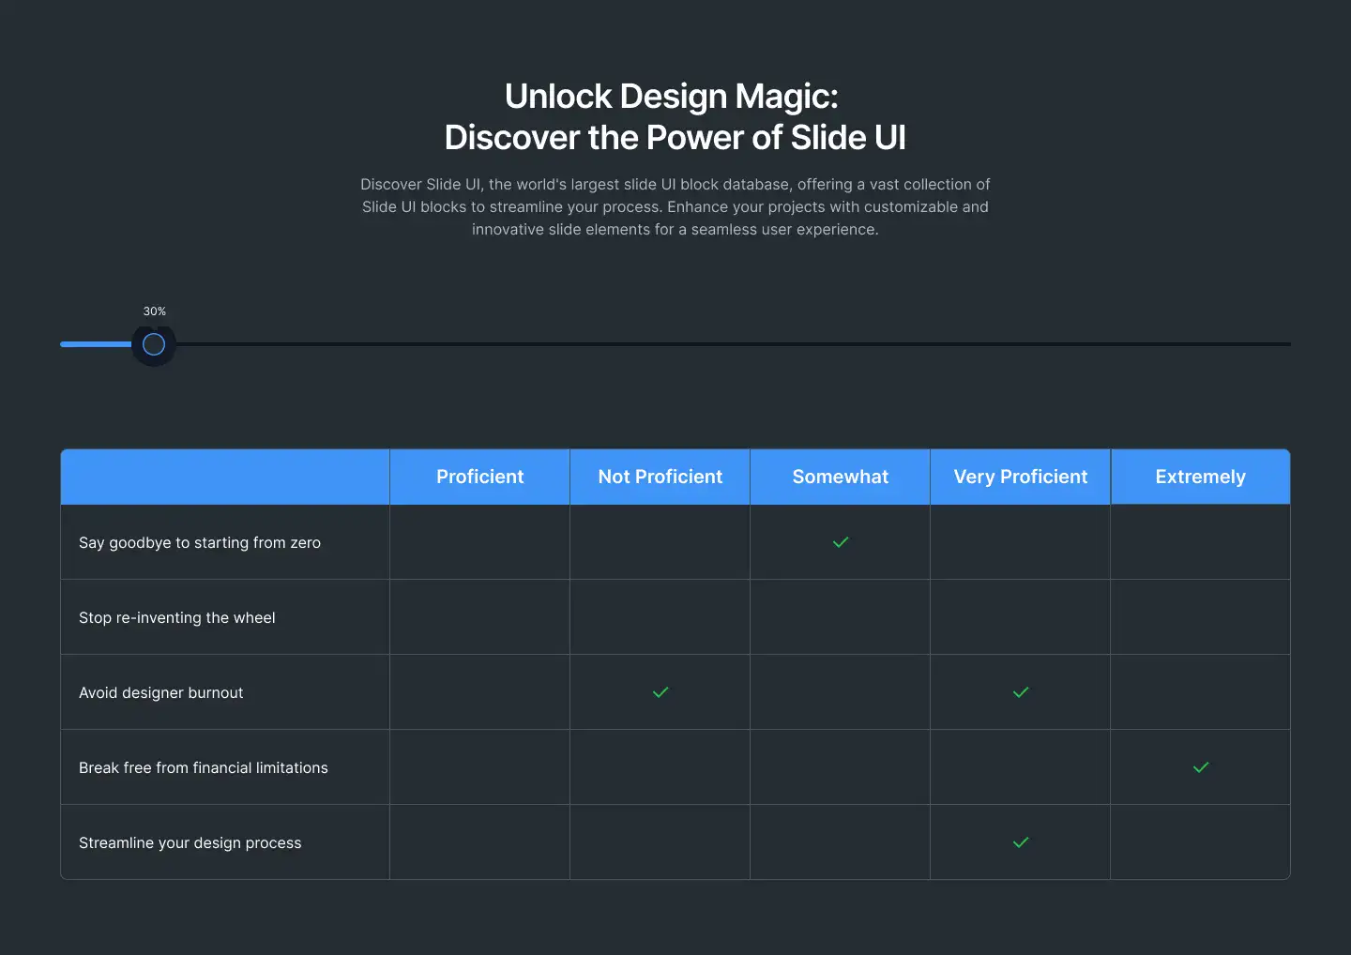The height and width of the screenshot is (955, 1351).
Task: Click 'Stop re-inventing the wheel' row label
Action: tap(177, 617)
